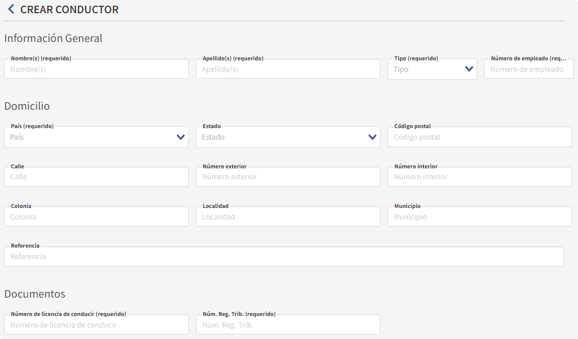578x339 pixels.
Task: Click the Nombre(s) input field
Action: coord(96,70)
